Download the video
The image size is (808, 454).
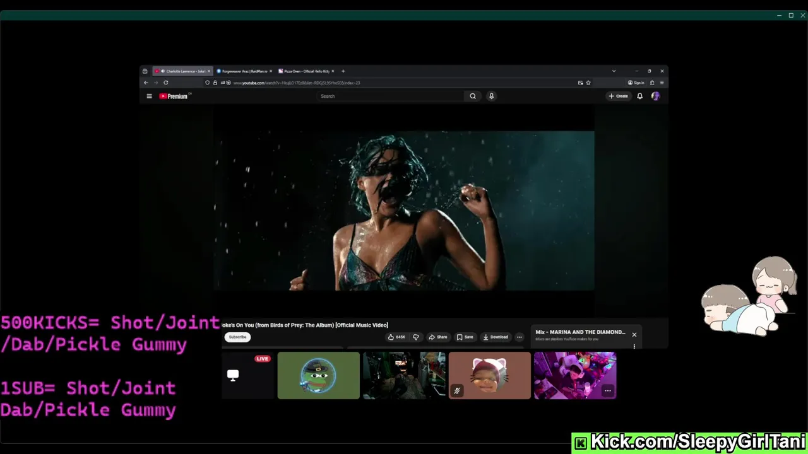point(496,337)
